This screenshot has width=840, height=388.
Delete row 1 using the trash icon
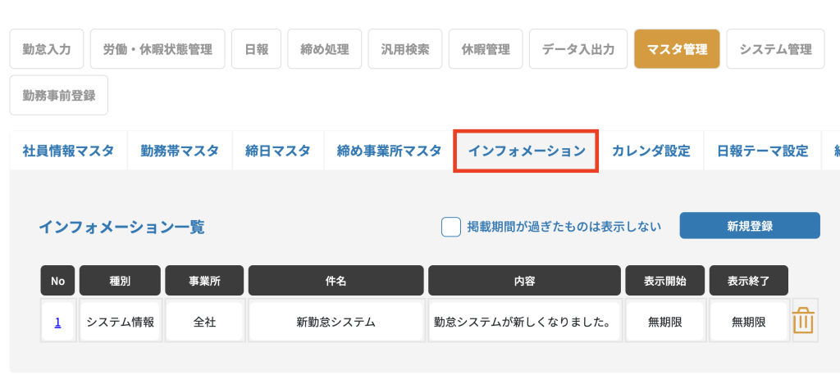click(803, 321)
